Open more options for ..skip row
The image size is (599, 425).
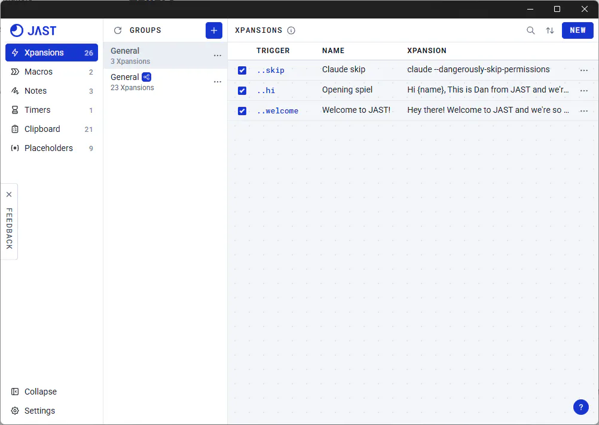pos(583,70)
